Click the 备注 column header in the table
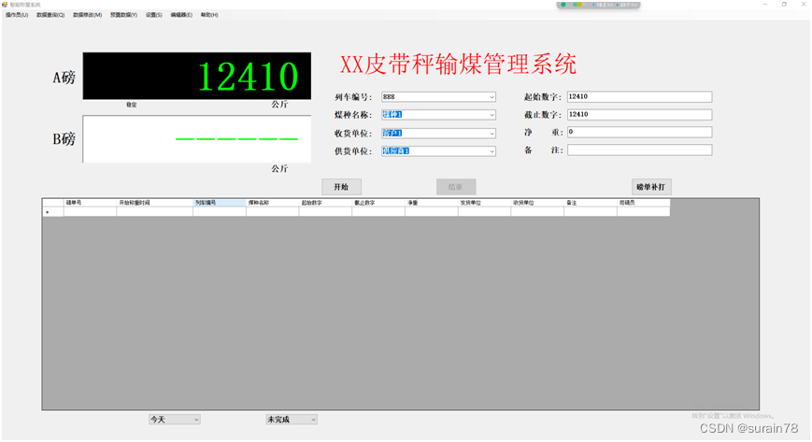This screenshot has height=442, width=812. (x=591, y=203)
